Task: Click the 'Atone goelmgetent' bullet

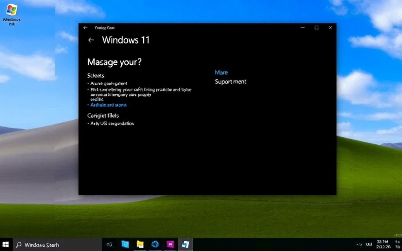Action: pos(109,84)
